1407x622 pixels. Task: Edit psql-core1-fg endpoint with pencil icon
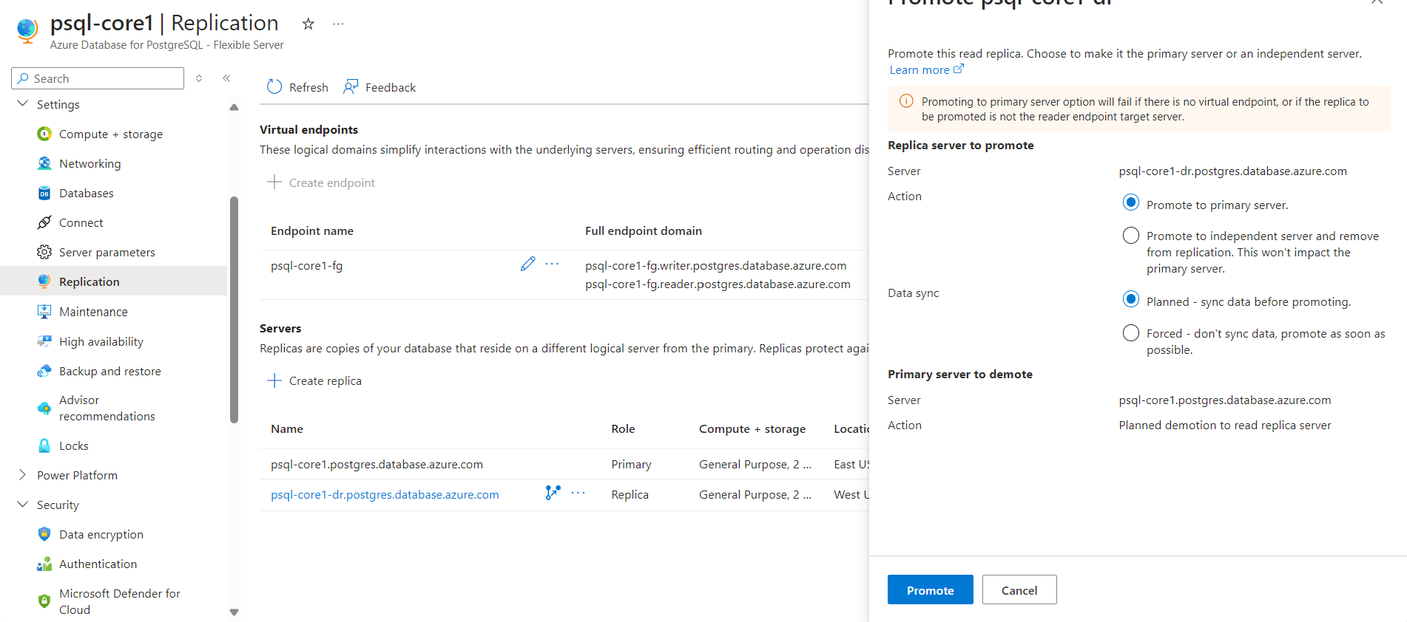527,264
